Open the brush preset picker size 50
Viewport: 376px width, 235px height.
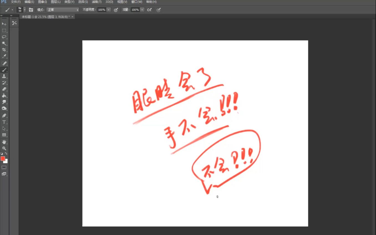pyautogui.click(x=21, y=10)
